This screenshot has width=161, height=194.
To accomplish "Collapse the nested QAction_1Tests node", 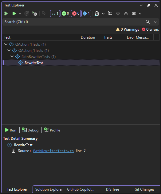I will [x=9, y=50].
